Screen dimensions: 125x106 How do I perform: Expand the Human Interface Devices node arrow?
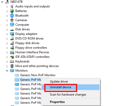click(x=7, y=52)
